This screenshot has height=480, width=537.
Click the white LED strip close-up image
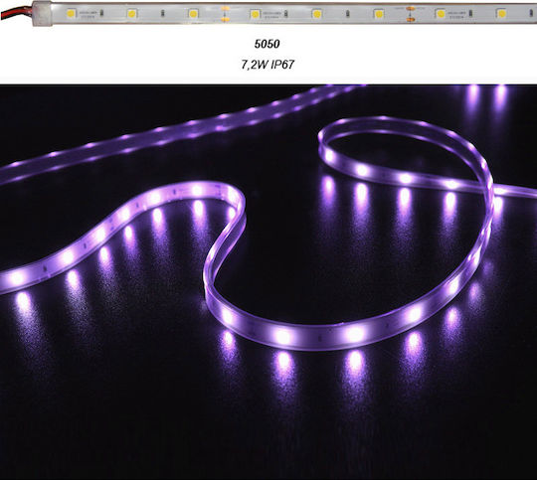pos(268,14)
